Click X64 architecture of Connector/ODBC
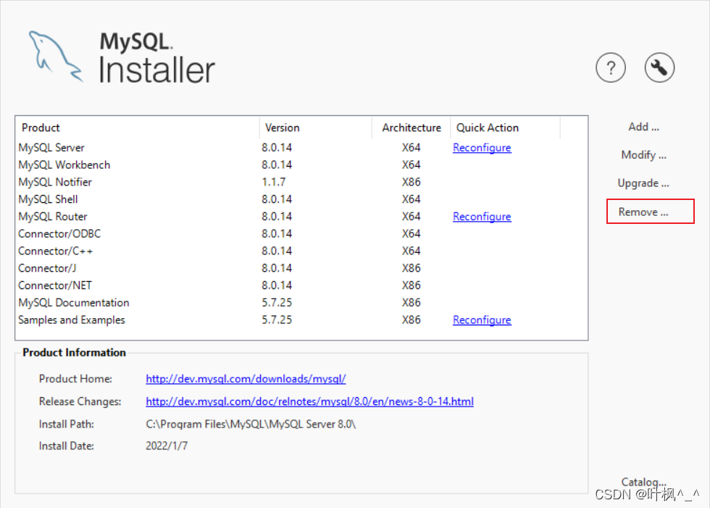 point(412,233)
